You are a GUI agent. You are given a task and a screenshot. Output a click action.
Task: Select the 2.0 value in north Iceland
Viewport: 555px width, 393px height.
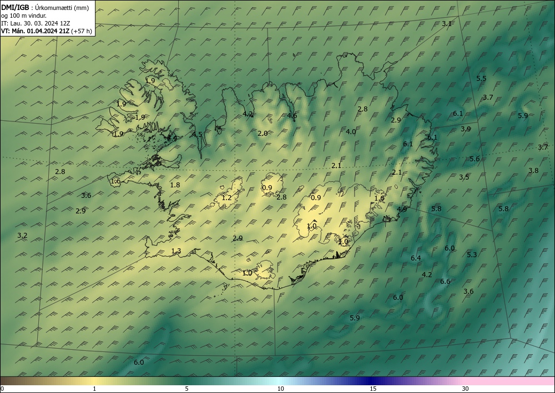click(263, 133)
